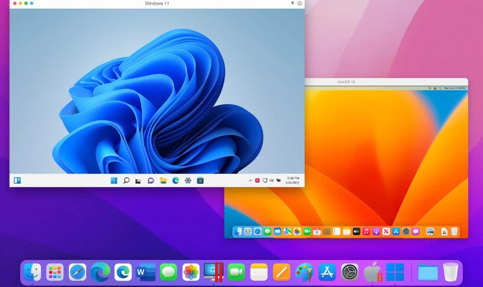Click Spotlight search in the macOS 13 VM menu bar
This screenshot has height=287, width=483.
coord(430,88)
